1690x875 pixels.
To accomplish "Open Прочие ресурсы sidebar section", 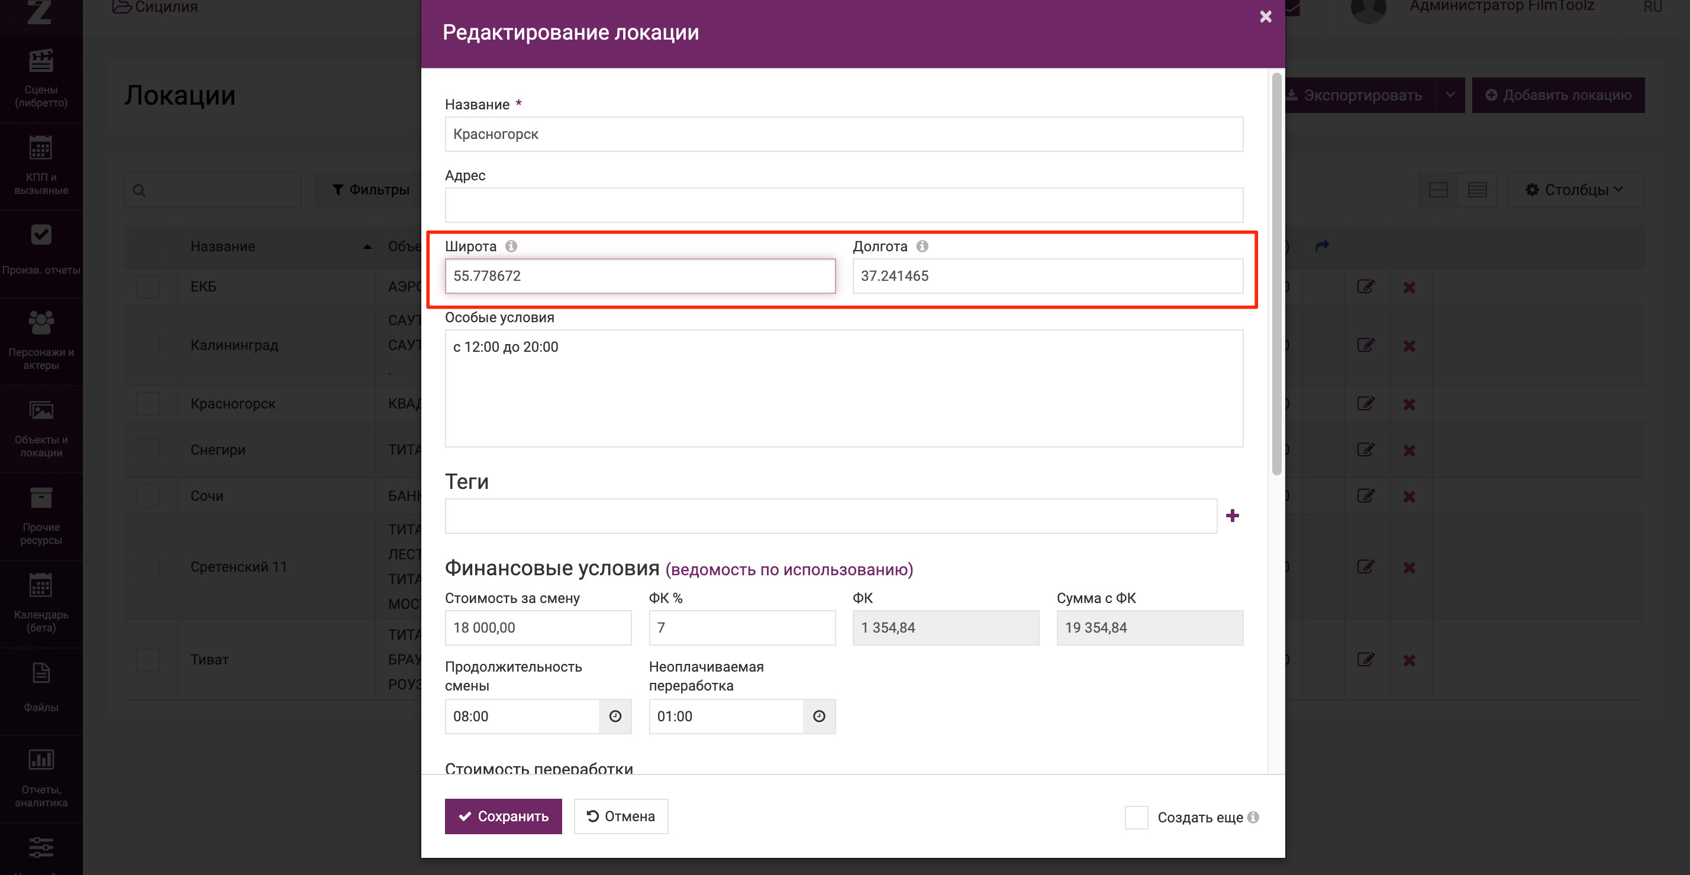I will click(41, 517).
